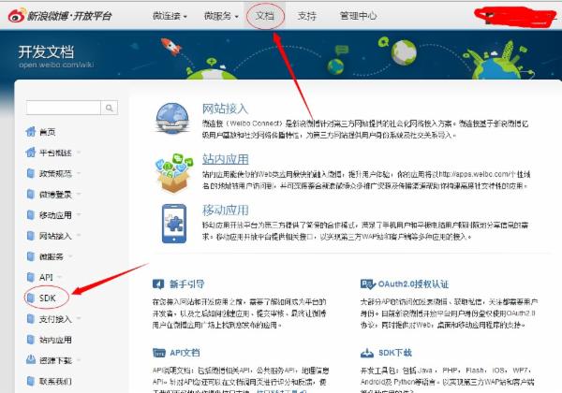Open the 站内应用 heading link
Screen dimensions: 562x393
(225, 159)
